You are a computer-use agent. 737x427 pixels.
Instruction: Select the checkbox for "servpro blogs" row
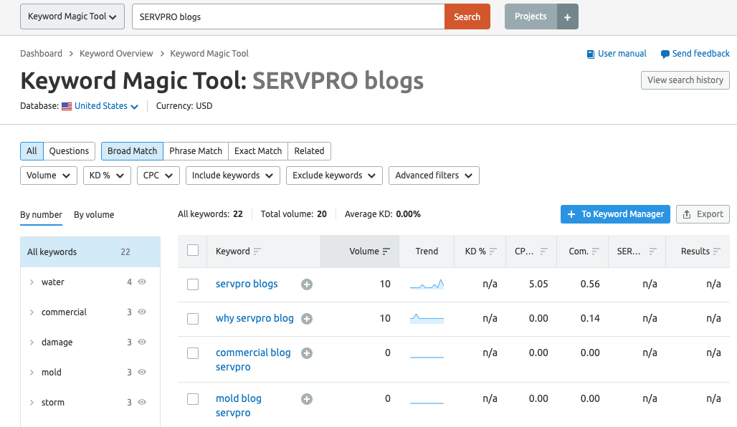(x=193, y=284)
